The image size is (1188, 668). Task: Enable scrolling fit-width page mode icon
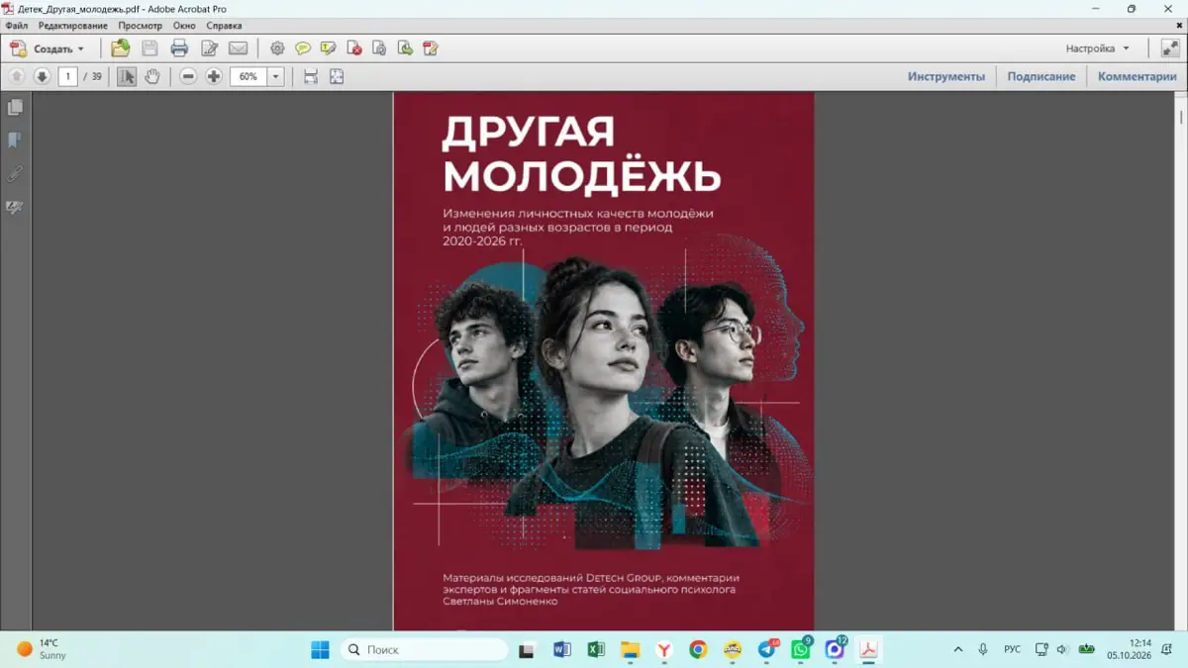[311, 76]
